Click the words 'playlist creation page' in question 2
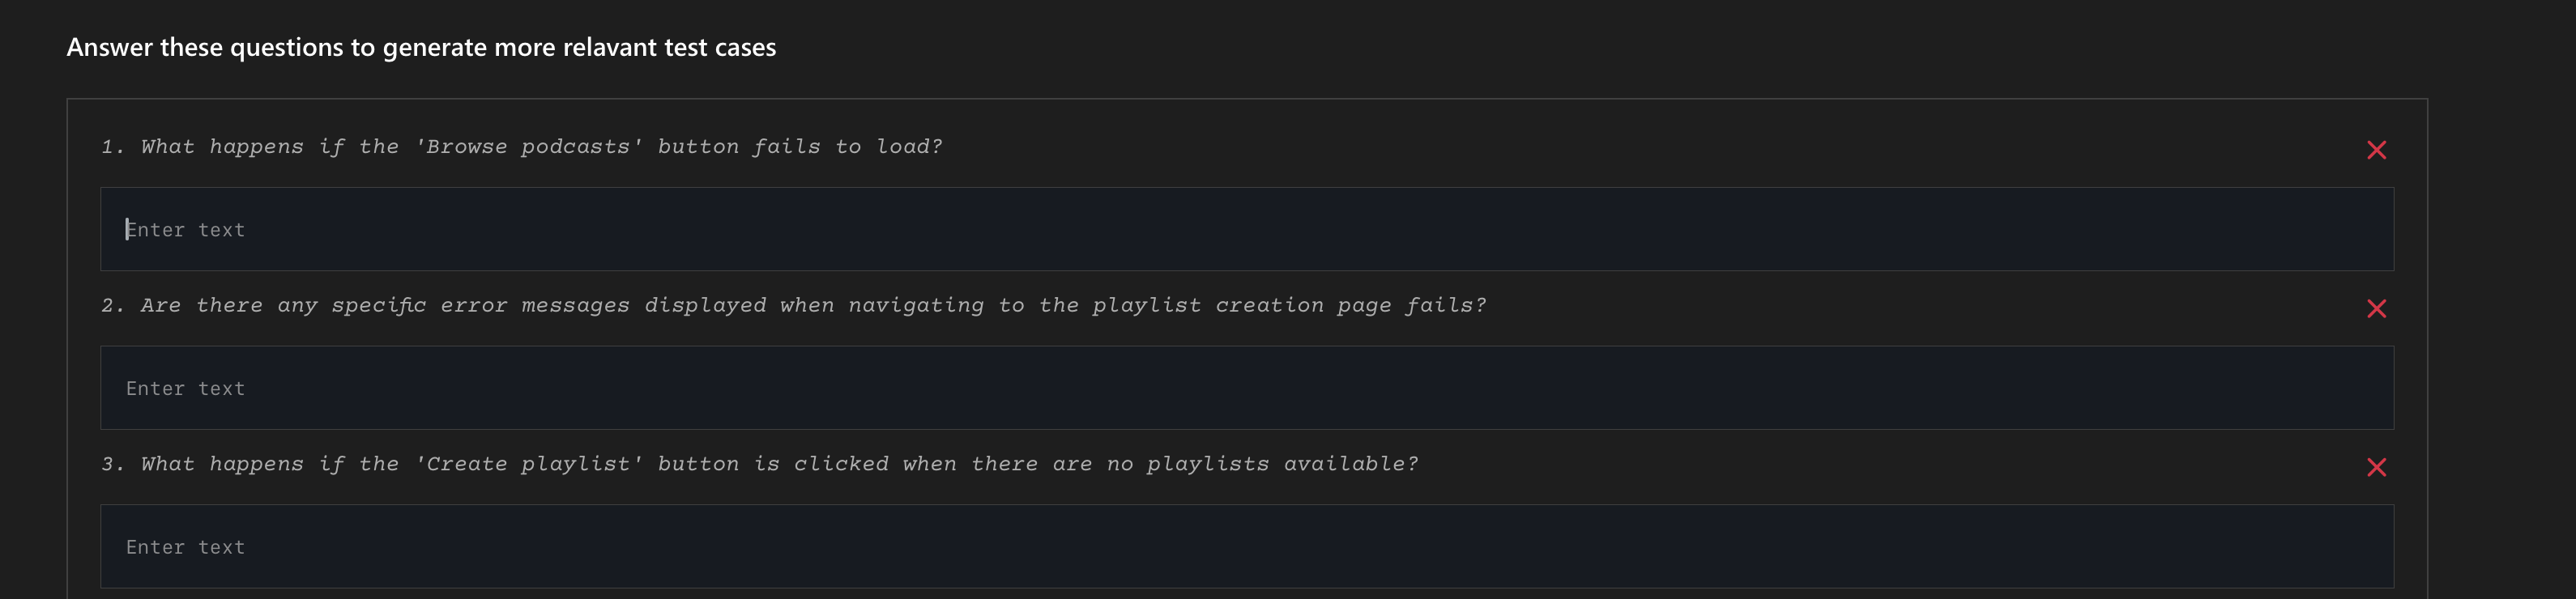Screen dimensions: 2576x599 click(x=1240, y=305)
